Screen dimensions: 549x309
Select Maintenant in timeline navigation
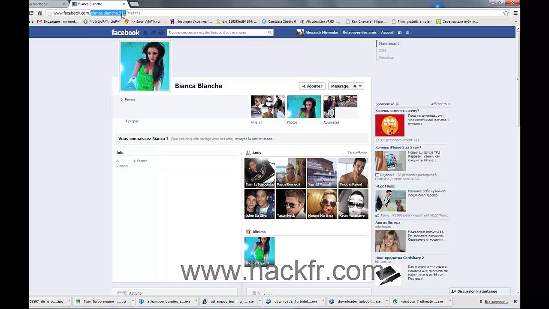pyautogui.click(x=389, y=43)
